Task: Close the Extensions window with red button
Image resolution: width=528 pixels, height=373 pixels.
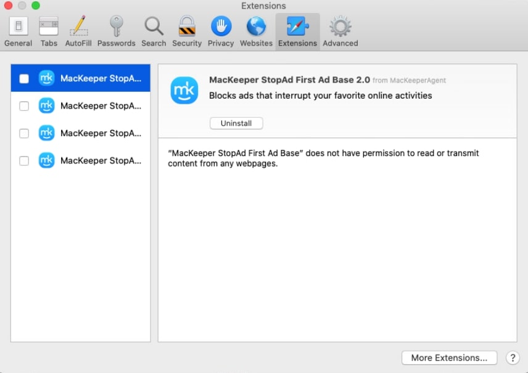Action: coord(8,6)
